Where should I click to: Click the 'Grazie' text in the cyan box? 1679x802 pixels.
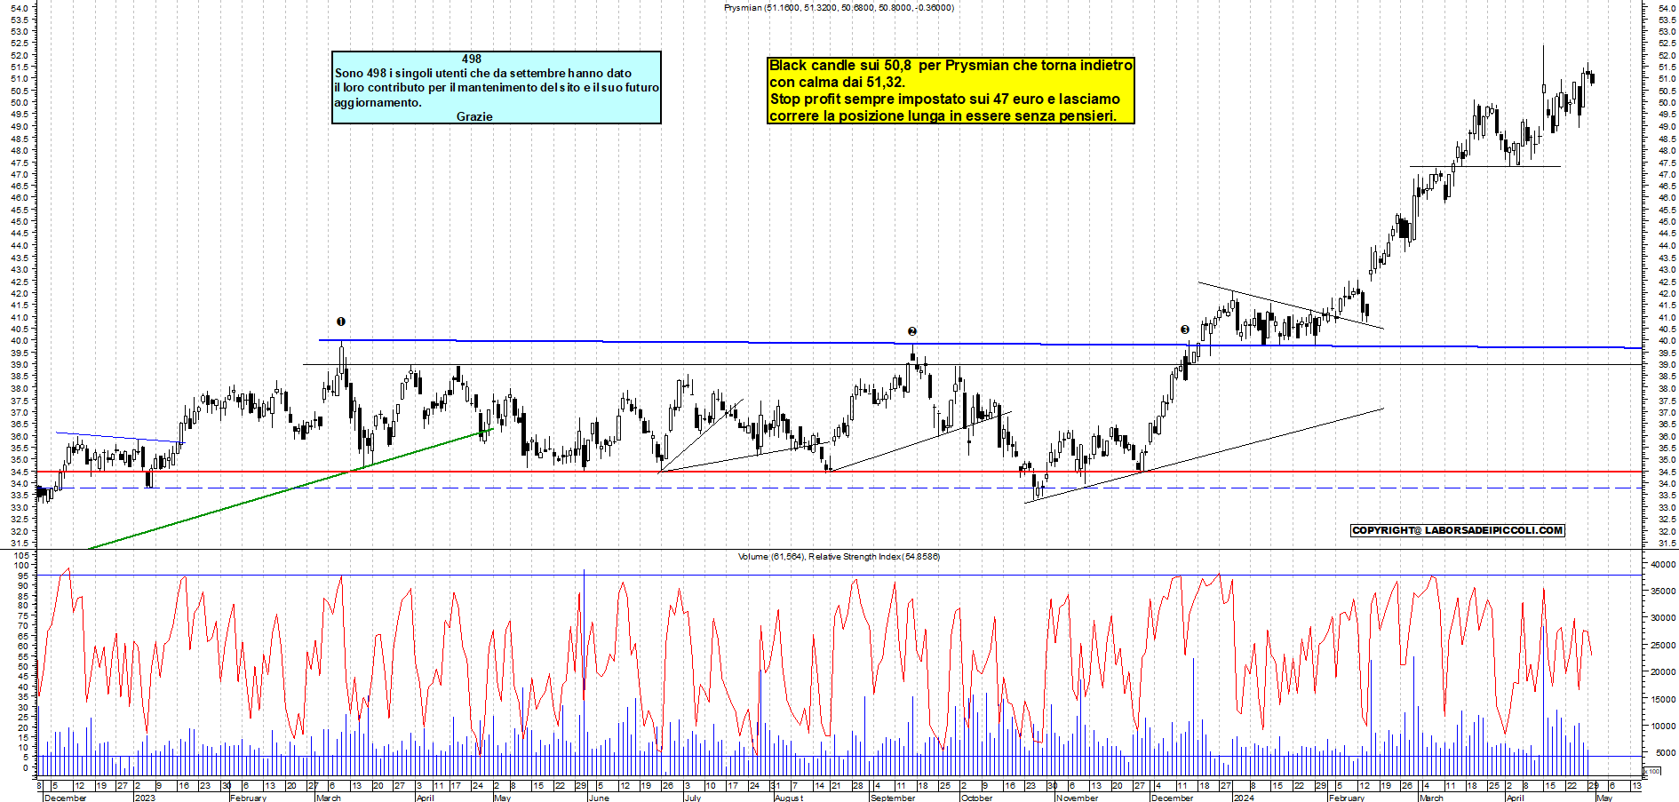[474, 116]
